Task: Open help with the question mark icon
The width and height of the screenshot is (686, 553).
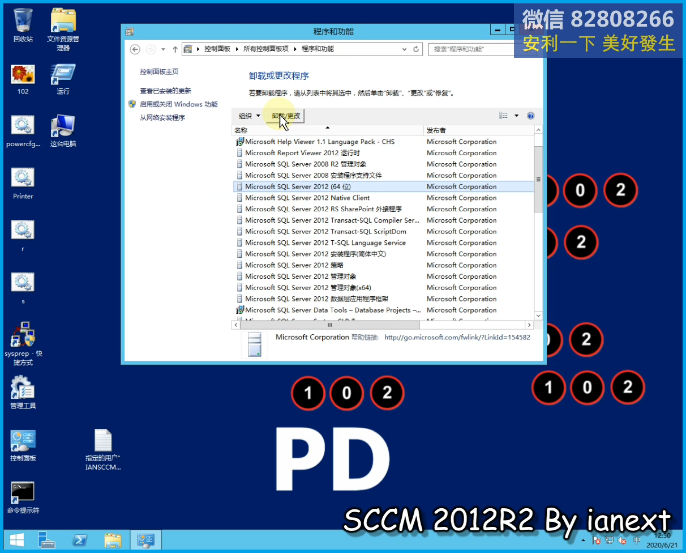Action: (530, 116)
